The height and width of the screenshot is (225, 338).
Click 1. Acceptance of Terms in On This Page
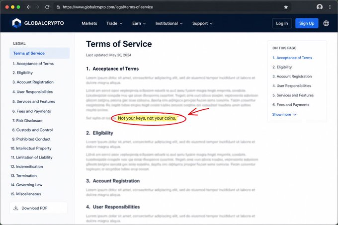pyautogui.click(x=292, y=58)
